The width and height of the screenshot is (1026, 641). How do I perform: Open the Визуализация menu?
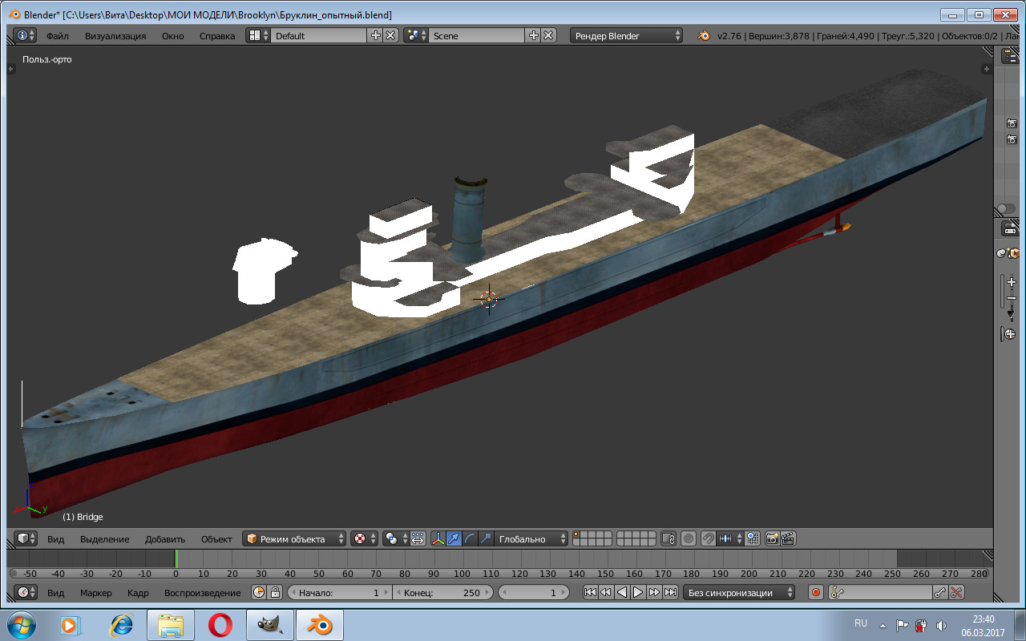point(115,35)
